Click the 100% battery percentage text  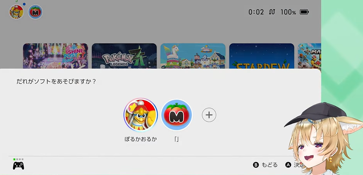point(288,12)
